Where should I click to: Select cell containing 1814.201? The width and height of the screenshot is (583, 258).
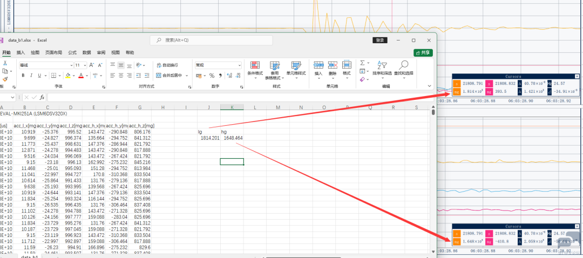[208, 138]
